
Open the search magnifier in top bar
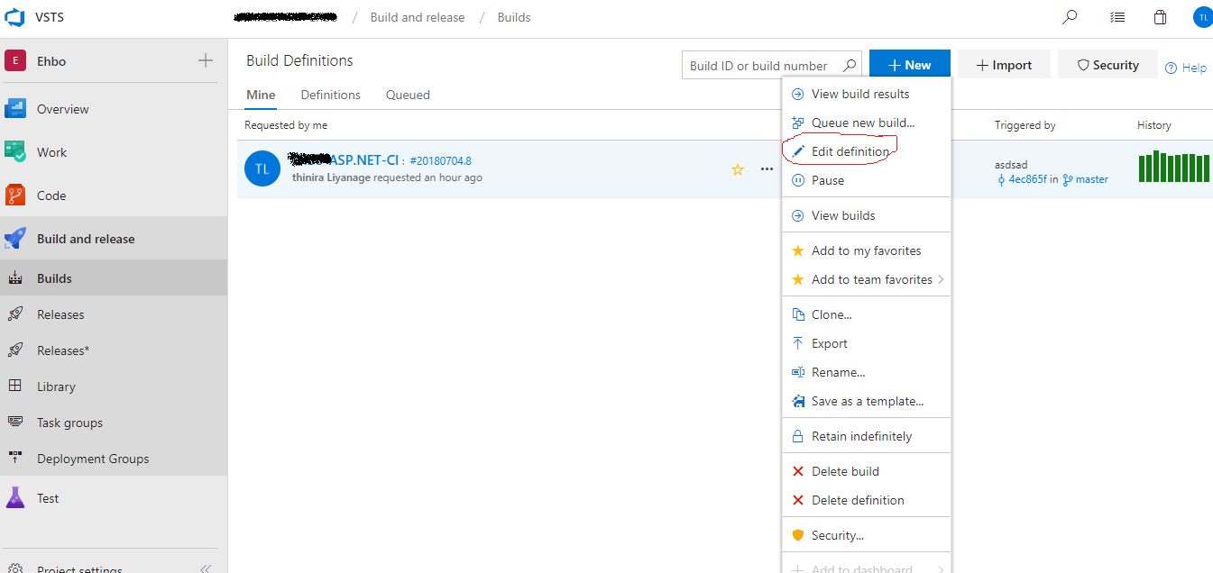click(1070, 17)
